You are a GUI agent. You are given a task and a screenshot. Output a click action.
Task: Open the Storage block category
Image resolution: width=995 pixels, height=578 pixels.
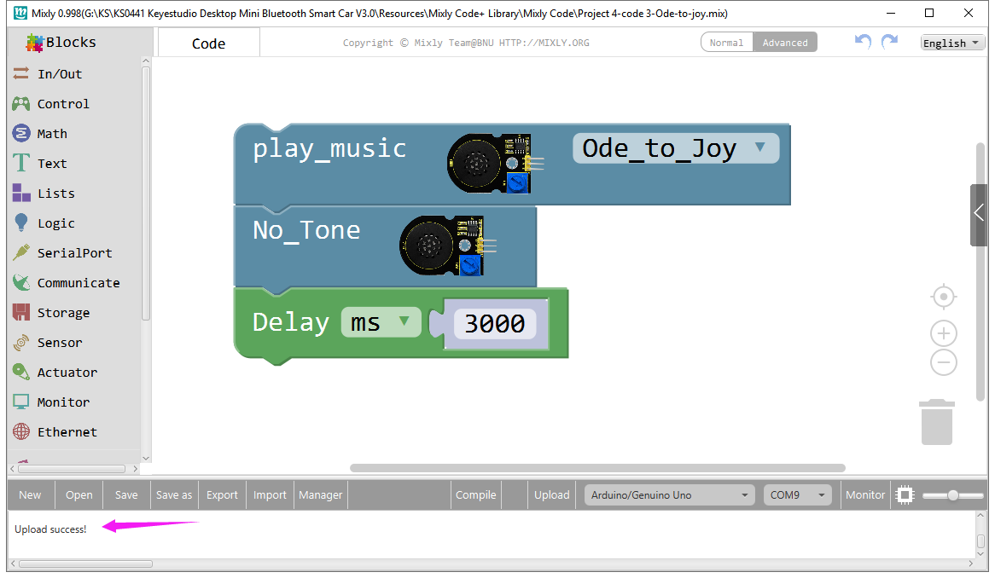point(63,313)
